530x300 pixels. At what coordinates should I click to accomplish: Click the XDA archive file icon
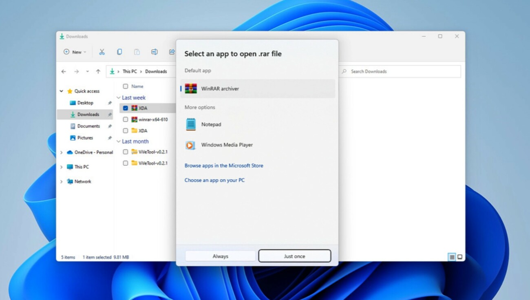(135, 108)
